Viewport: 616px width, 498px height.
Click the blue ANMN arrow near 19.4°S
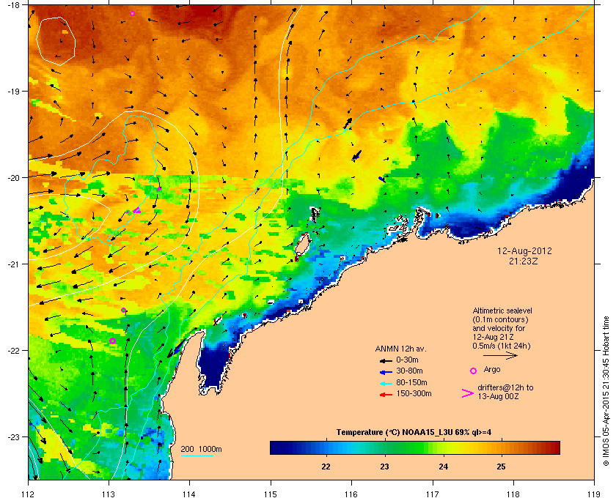click(x=348, y=123)
